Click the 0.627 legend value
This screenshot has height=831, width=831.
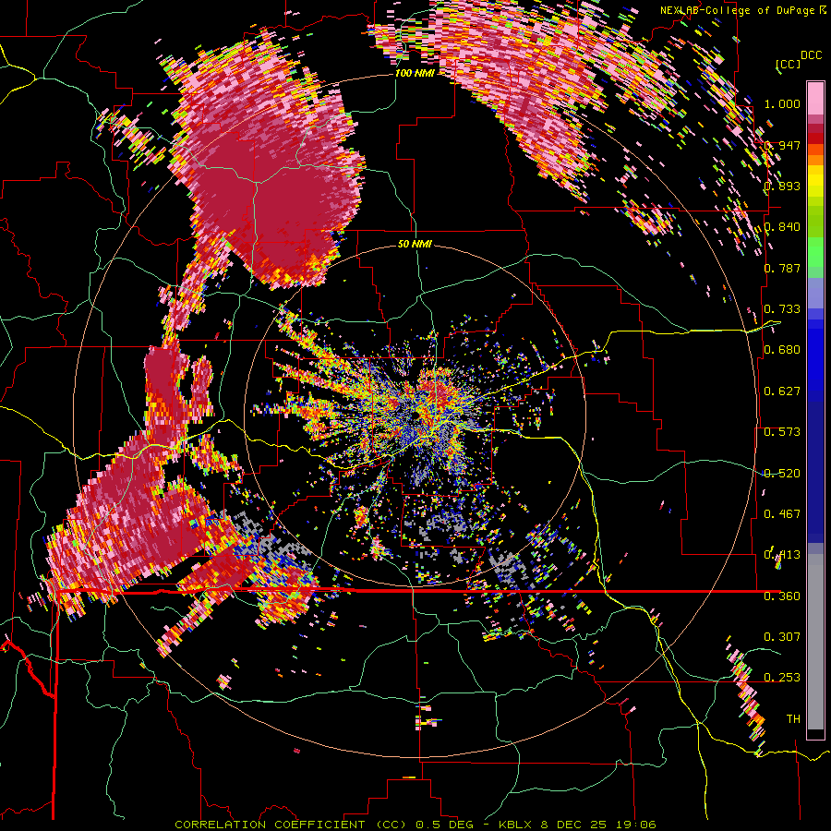(782, 391)
